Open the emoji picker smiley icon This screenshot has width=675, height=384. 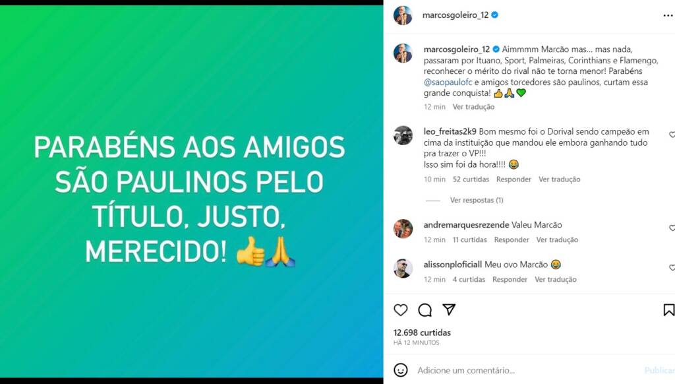point(400,369)
